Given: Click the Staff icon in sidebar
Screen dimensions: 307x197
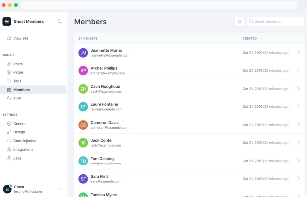Looking at the screenshot, I should (9, 98).
